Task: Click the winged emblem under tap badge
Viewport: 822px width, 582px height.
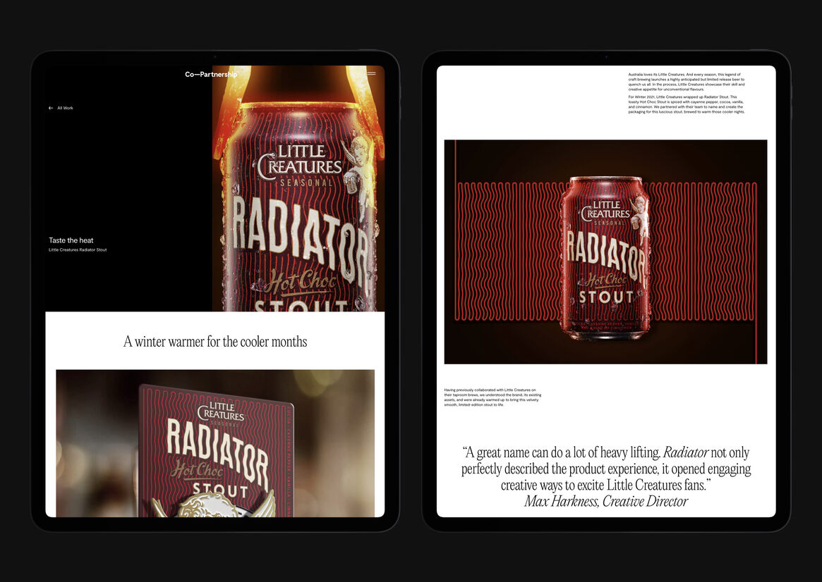Action: point(212,504)
